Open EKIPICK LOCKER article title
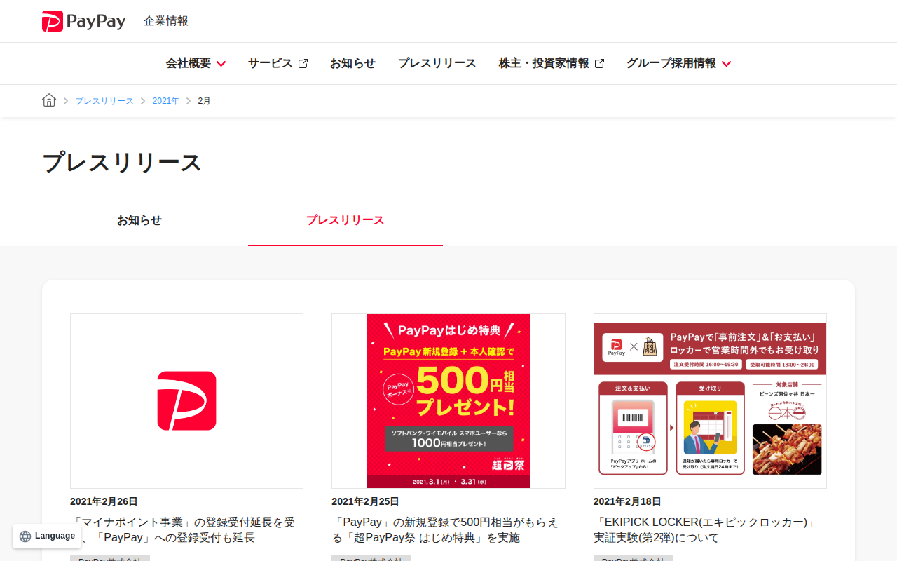The image size is (897, 561). [x=705, y=530]
